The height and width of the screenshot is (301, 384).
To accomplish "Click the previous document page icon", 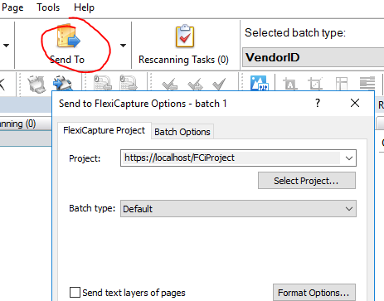I will coord(102,83).
